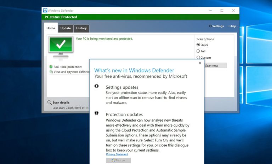
Task: Open Settings via the gear icon
Action: click(x=210, y=26)
